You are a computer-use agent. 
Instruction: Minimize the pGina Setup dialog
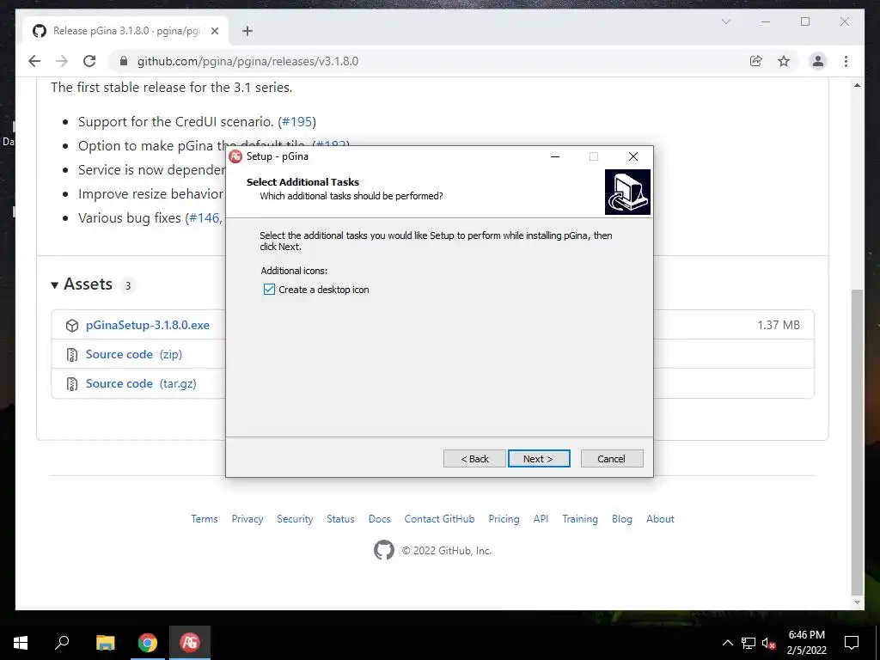(x=555, y=156)
